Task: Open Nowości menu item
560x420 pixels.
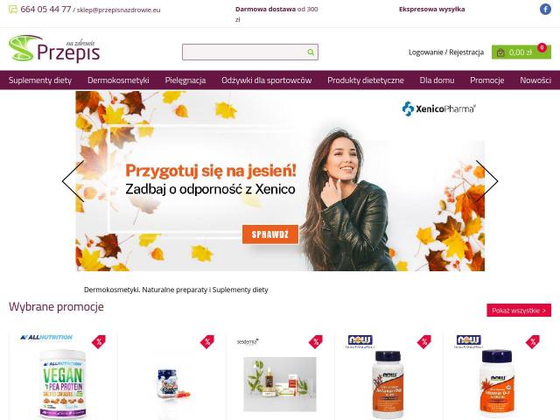Action: pos(535,80)
